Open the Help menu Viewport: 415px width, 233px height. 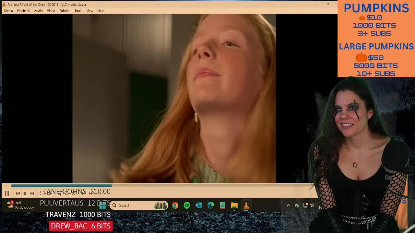[101, 11]
